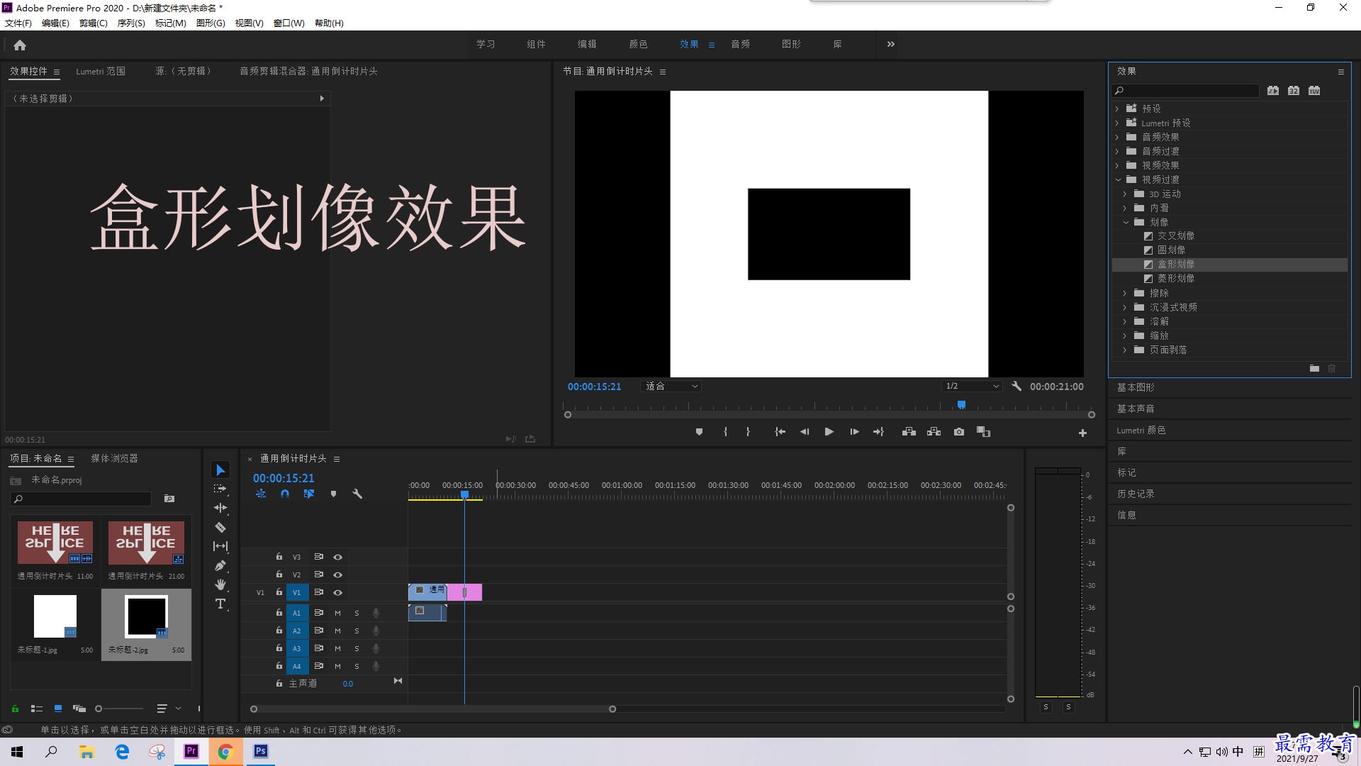Toggle linked selection in timeline

[309, 494]
